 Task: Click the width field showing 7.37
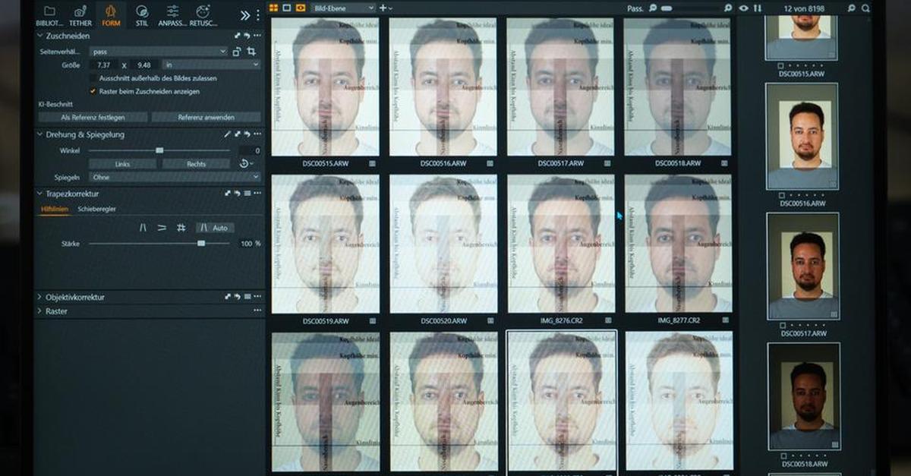click(104, 65)
